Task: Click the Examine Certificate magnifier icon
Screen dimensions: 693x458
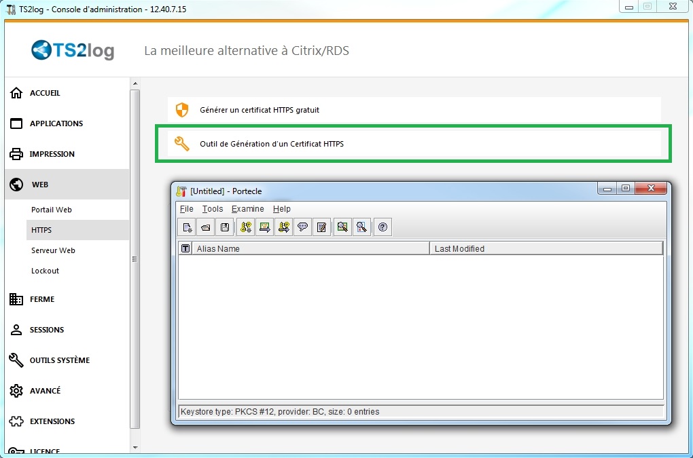Action: click(x=342, y=227)
